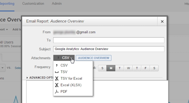Image resolution: width=189 pixels, height=103 pixels.
Task: Open the dropdown arrow left of vs.
Action: (2, 68)
